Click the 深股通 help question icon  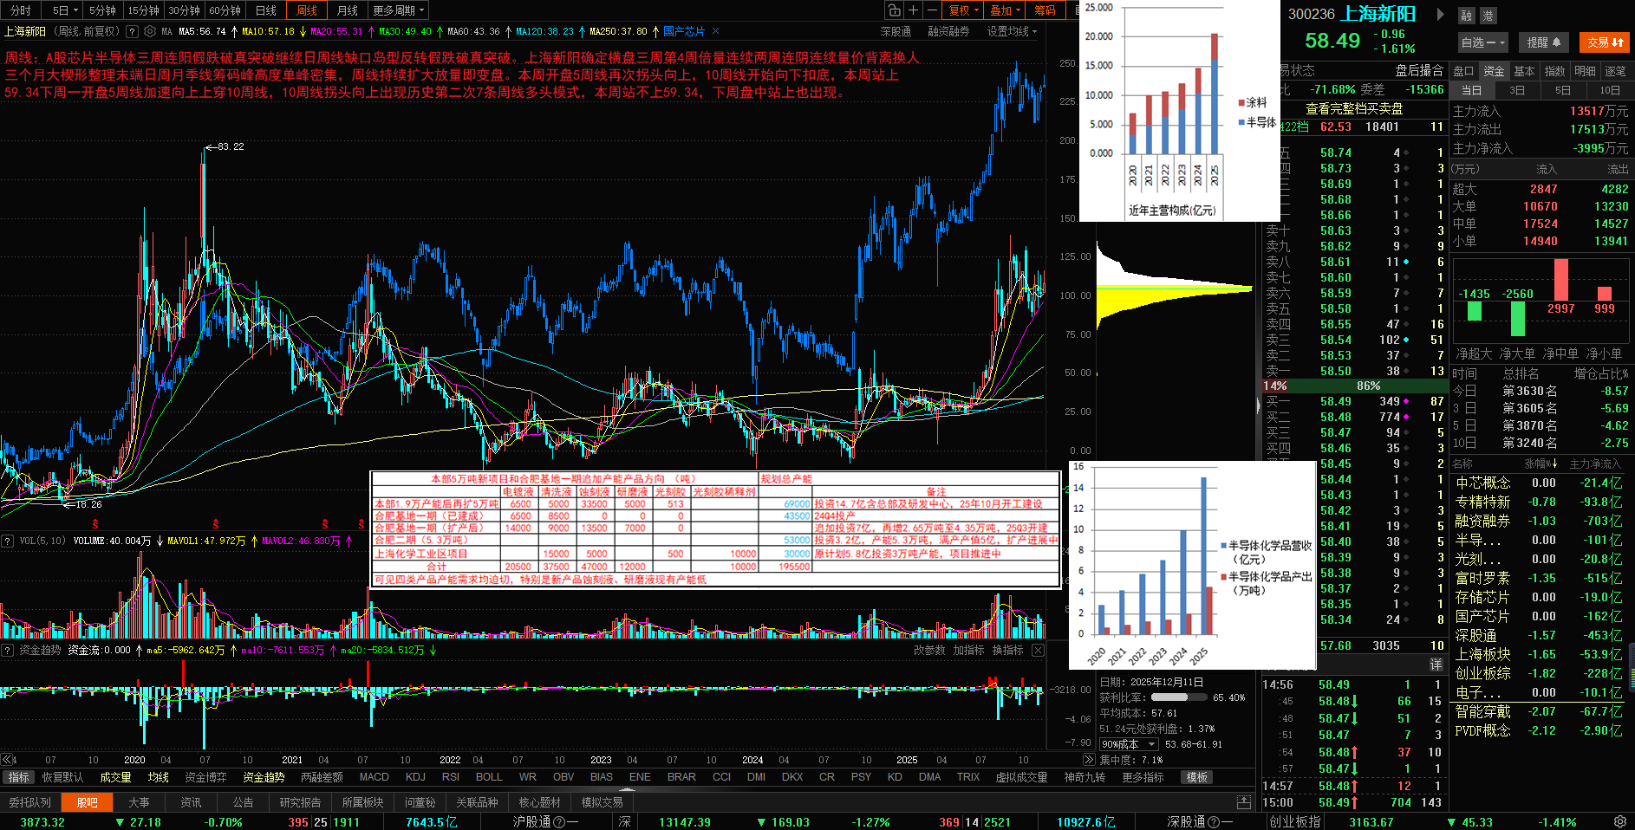1214,822
